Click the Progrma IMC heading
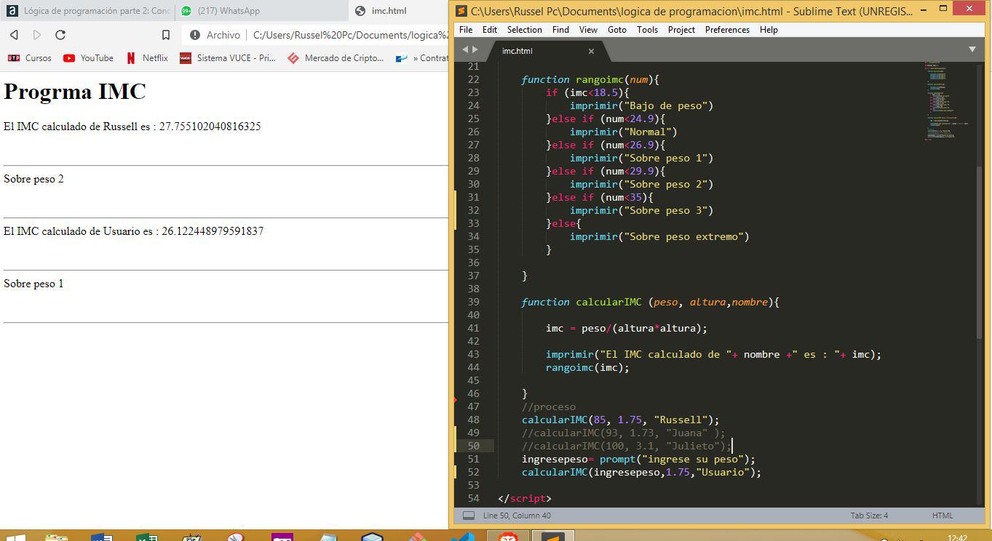Viewport: 992px width, 541px height. [x=75, y=92]
